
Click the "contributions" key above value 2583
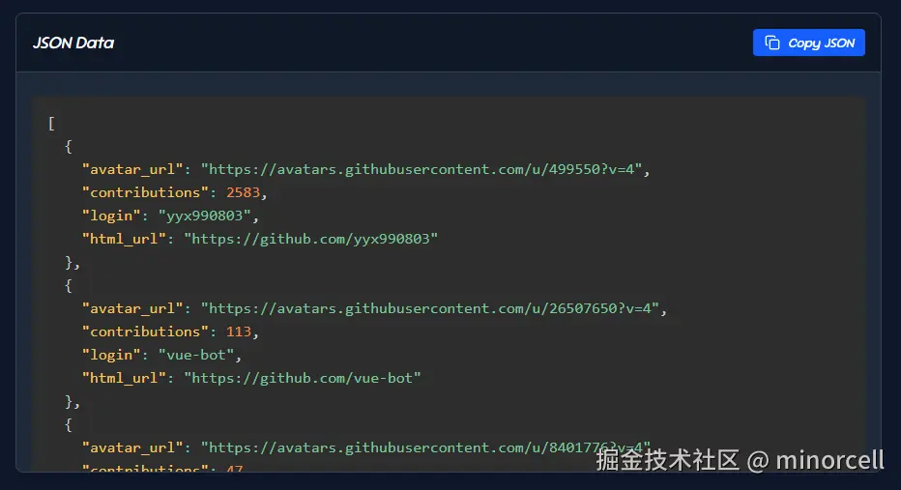(145, 192)
